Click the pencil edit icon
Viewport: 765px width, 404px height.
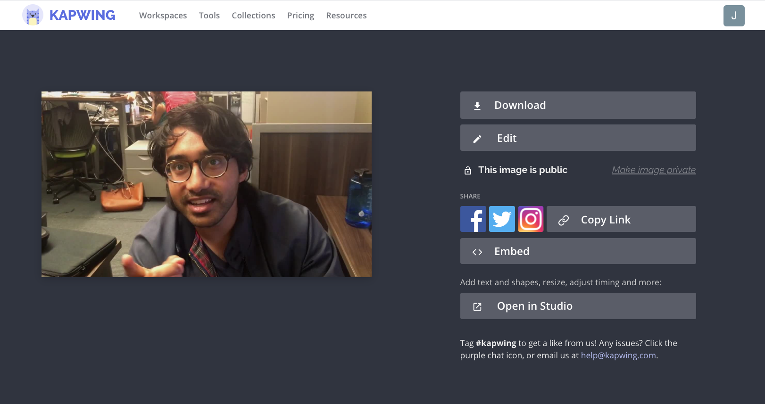477,139
